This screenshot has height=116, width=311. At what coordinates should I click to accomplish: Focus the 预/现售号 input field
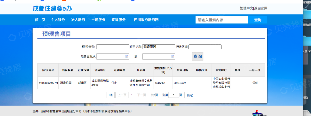(x=113, y=47)
